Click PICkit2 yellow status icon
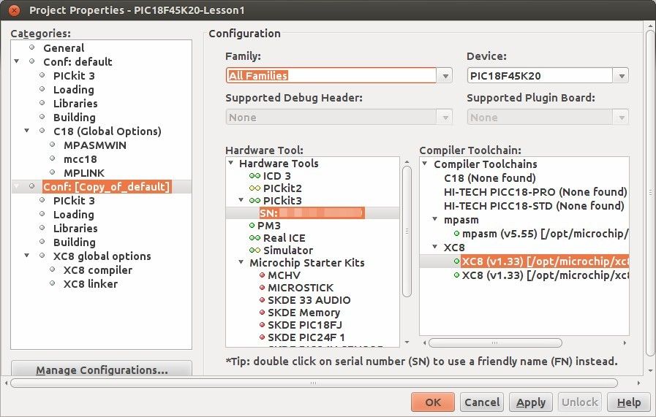Viewport: 656px width, 417px height. click(x=255, y=188)
